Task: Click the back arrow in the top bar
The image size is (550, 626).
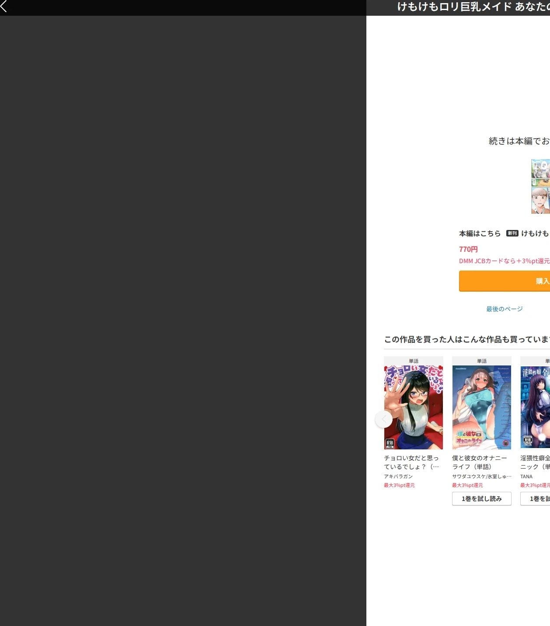Action: point(4,6)
